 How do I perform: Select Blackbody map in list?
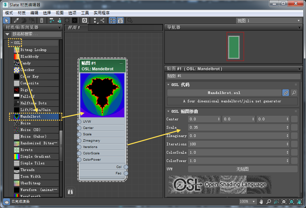(x=36, y=57)
